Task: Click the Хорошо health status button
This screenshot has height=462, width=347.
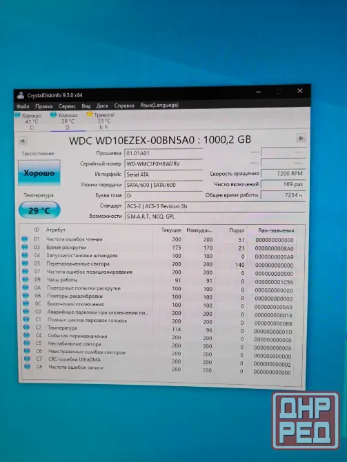Action: (x=39, y=172)
